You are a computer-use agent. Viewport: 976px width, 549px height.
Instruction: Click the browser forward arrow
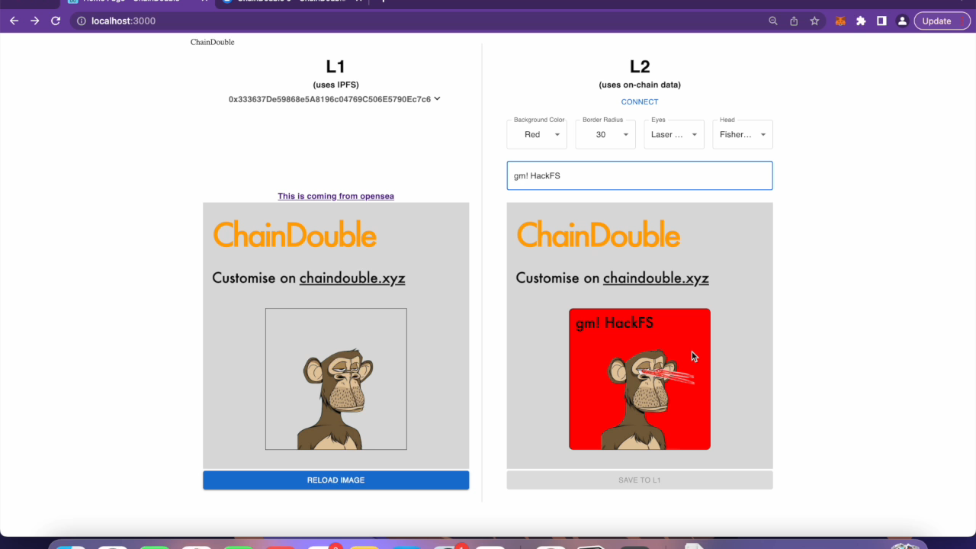pos(34,21)
